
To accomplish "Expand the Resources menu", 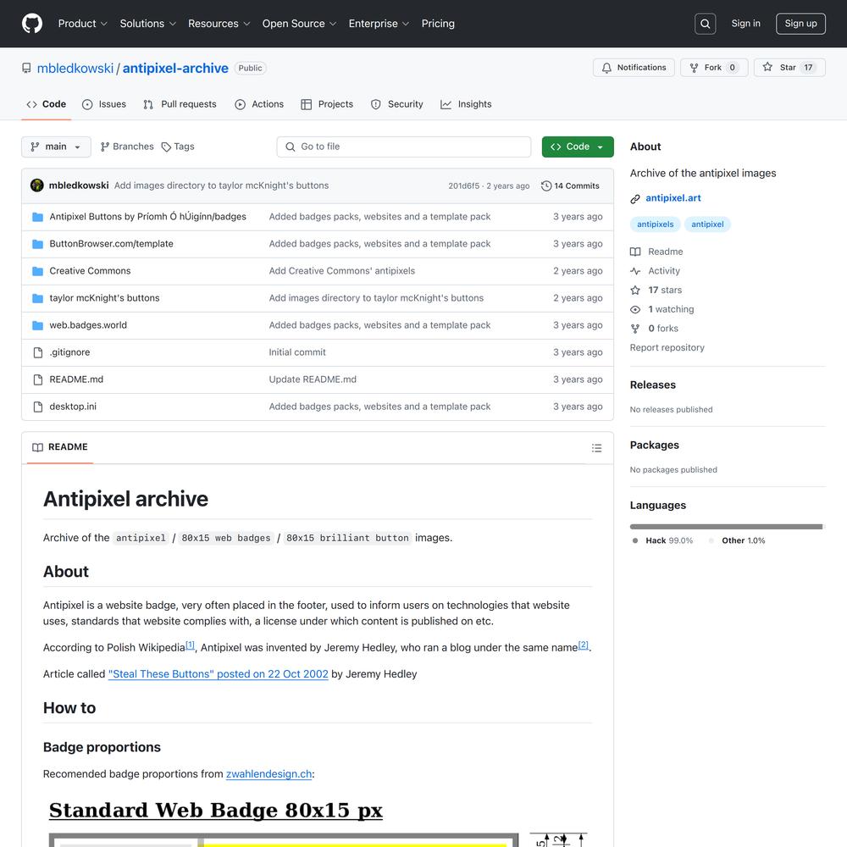I will coord(219,24).
